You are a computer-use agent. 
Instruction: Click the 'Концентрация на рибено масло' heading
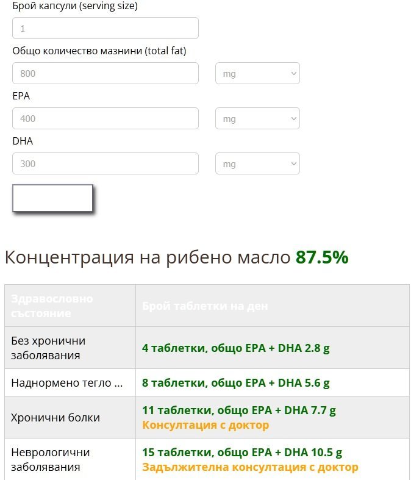tap(148, 257)
